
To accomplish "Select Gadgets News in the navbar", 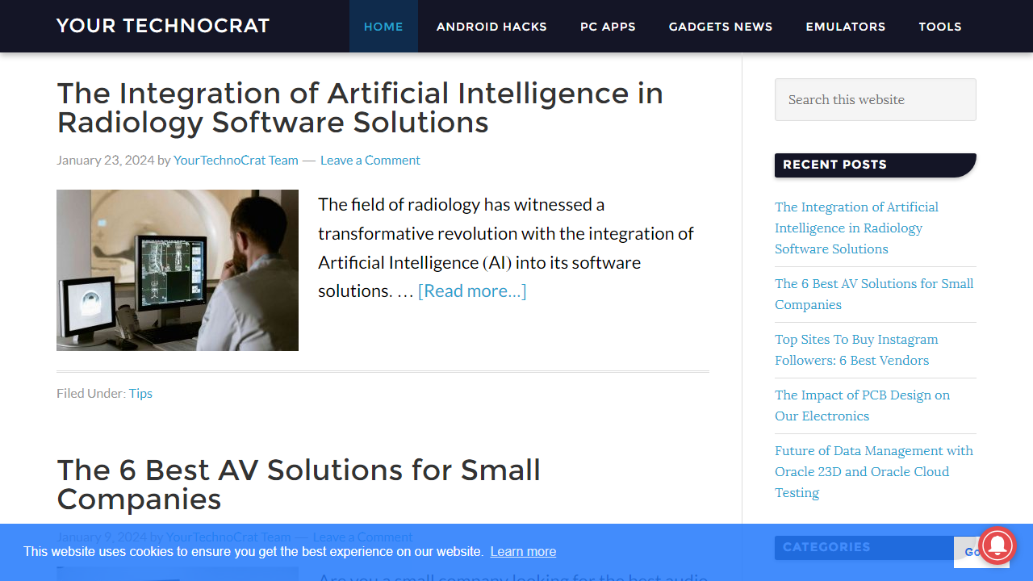I will coord(721,27).
